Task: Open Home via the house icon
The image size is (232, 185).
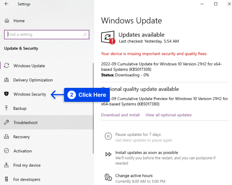Action: click(x=7, y=21)
